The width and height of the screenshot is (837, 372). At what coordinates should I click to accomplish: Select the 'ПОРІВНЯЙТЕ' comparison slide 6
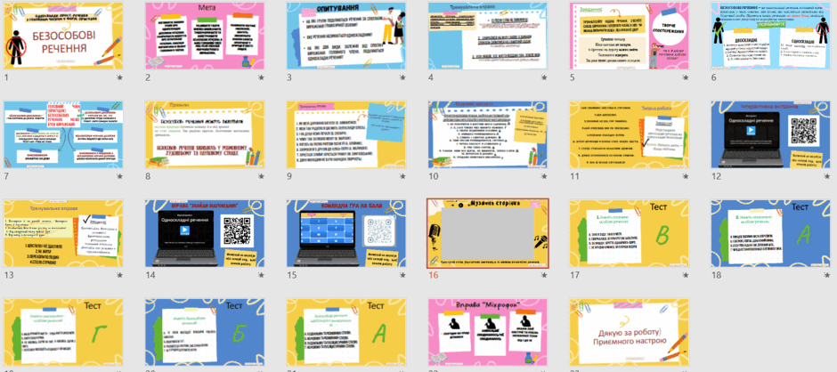pyautogui.click(x=771, y=36)
